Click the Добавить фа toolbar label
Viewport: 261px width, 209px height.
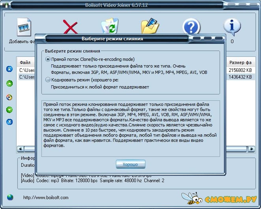click(22, 41)
